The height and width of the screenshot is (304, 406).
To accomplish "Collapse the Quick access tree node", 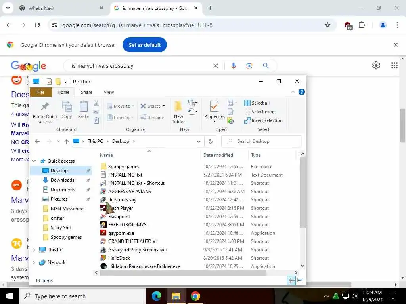I will [x=34, y=161].
